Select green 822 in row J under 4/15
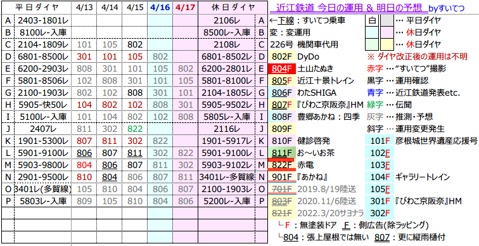479x246 pixels. click(x=135, y=129)
